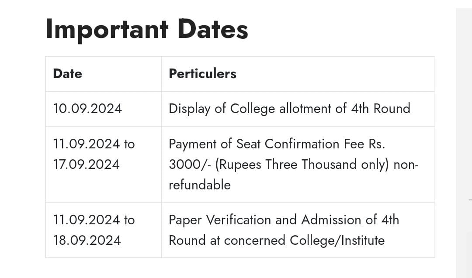
Task: Click Round at concerned text
Action: point(227,240)
